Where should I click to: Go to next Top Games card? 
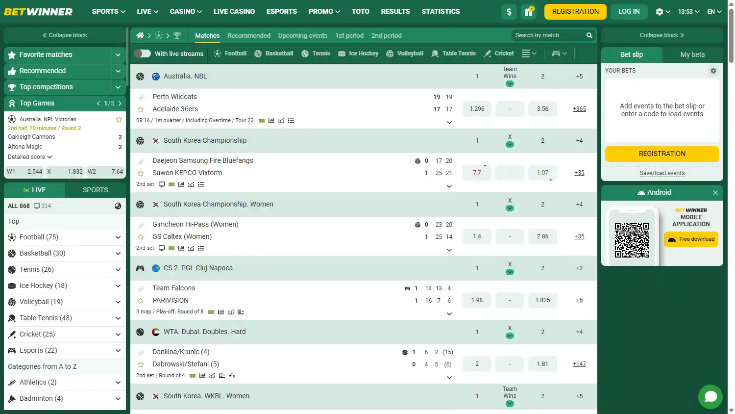[120, 103]
